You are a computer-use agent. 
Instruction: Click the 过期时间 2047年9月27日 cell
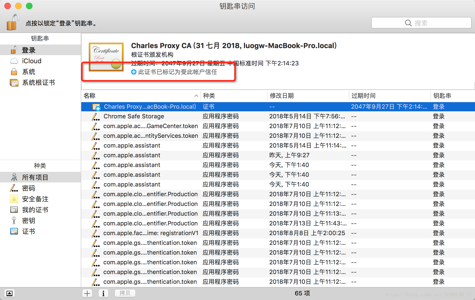pyautogui.click(x=389, y=107)
